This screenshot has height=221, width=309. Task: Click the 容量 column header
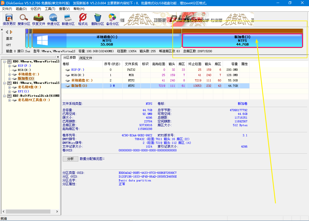(231, 64)
